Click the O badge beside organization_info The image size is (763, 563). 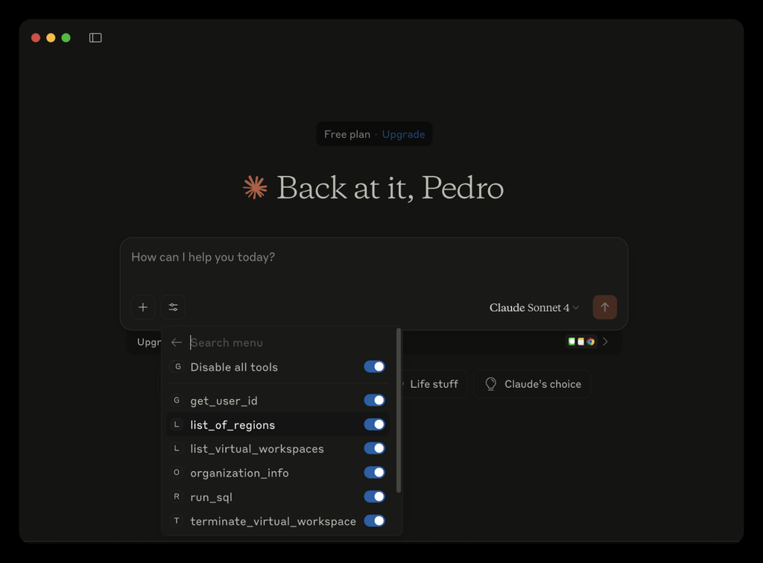177,473
